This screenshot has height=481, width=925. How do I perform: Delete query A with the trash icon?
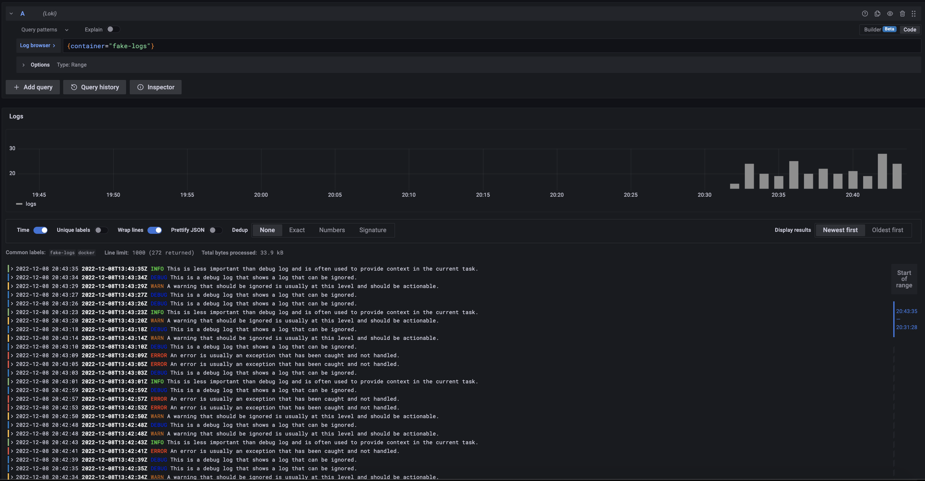[902, 14]
